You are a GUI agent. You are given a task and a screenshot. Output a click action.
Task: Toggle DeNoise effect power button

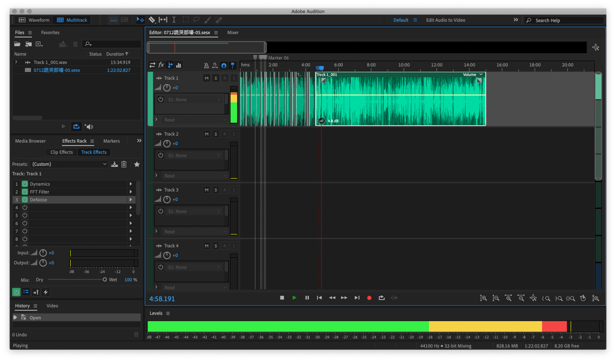[x=25, y=199]
